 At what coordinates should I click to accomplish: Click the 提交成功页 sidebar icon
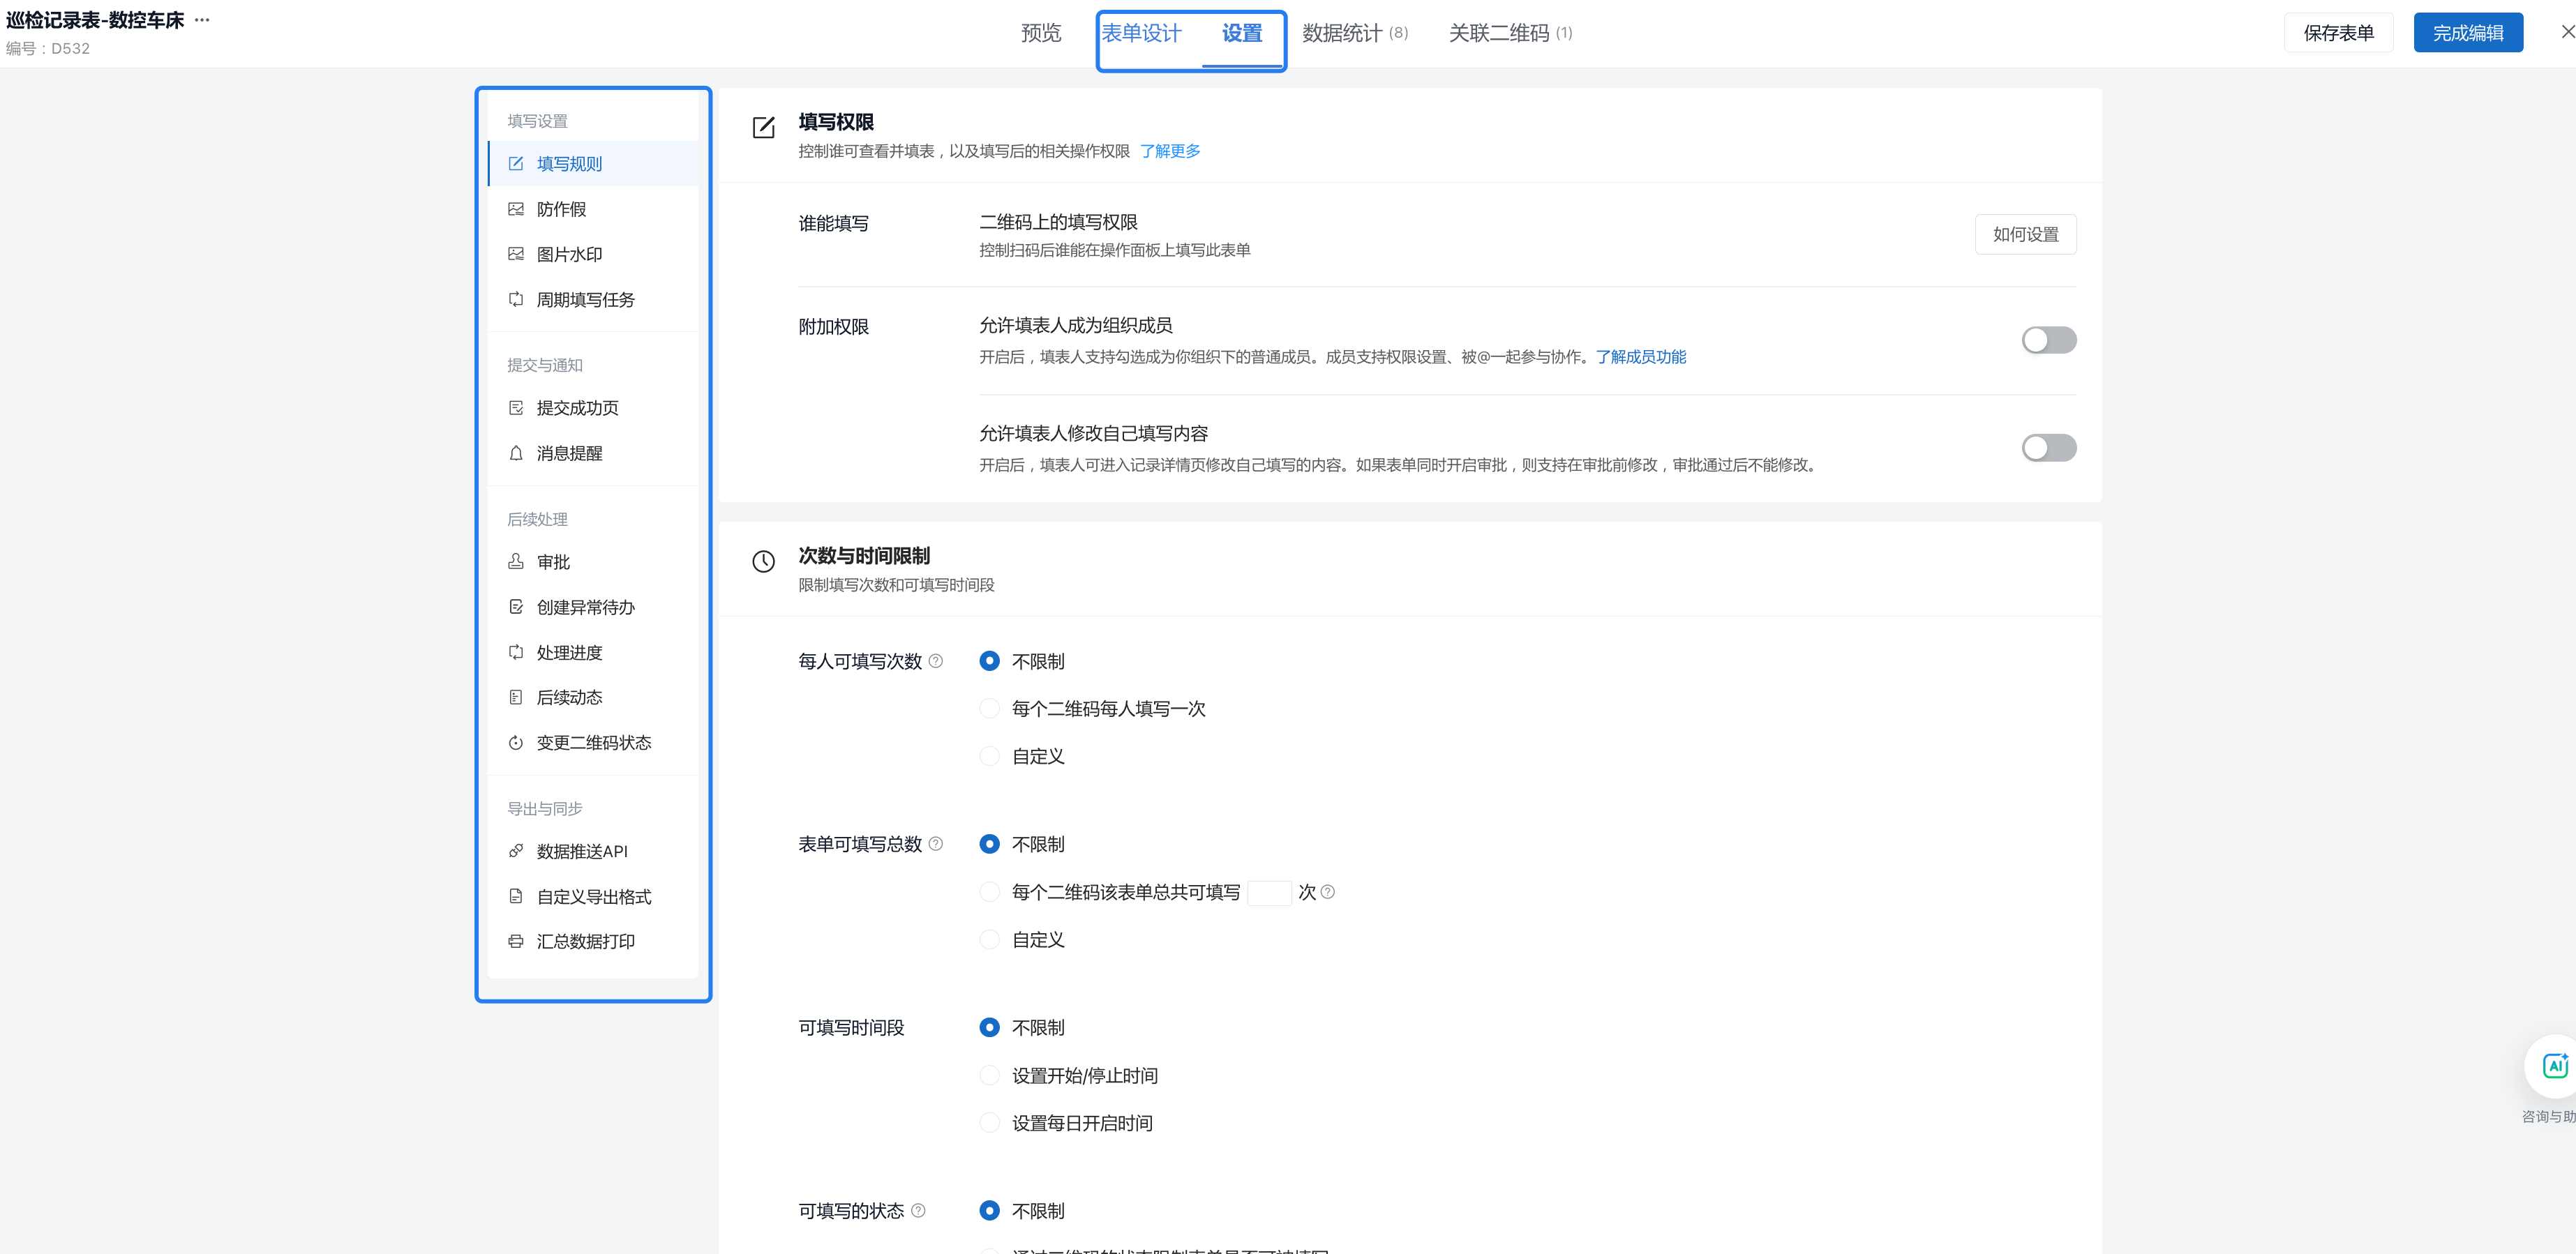[x=516, y=408]
